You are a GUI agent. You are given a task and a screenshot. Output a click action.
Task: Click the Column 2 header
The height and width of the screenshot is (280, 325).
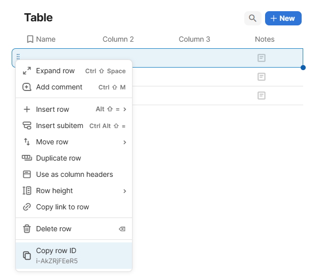pyautogui.click(x=118, y=39)
